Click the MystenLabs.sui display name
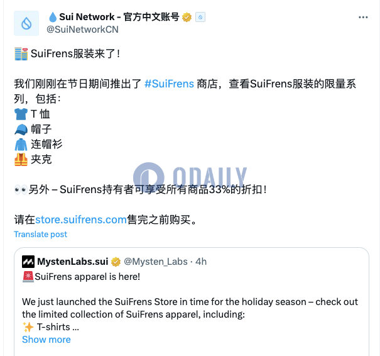Image resolution: width=380 pixels, height=356 pixels. click(x=73, y=262)
